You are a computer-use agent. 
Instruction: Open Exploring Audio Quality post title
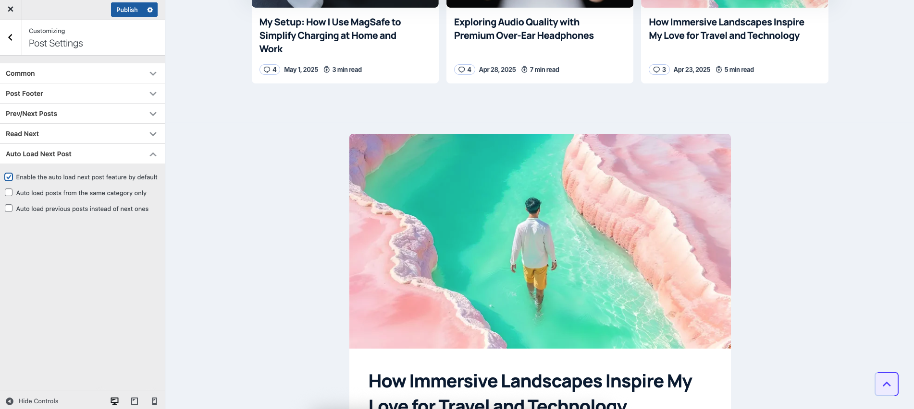(524, 29)
